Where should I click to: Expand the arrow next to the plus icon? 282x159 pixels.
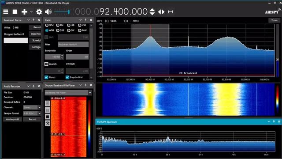tap(31, 12)
